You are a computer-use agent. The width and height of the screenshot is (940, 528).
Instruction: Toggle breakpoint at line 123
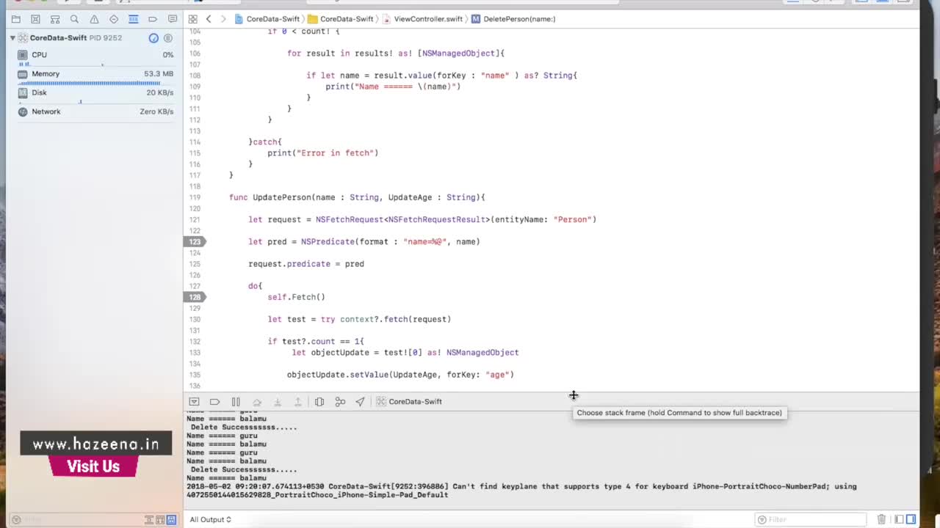195,242
